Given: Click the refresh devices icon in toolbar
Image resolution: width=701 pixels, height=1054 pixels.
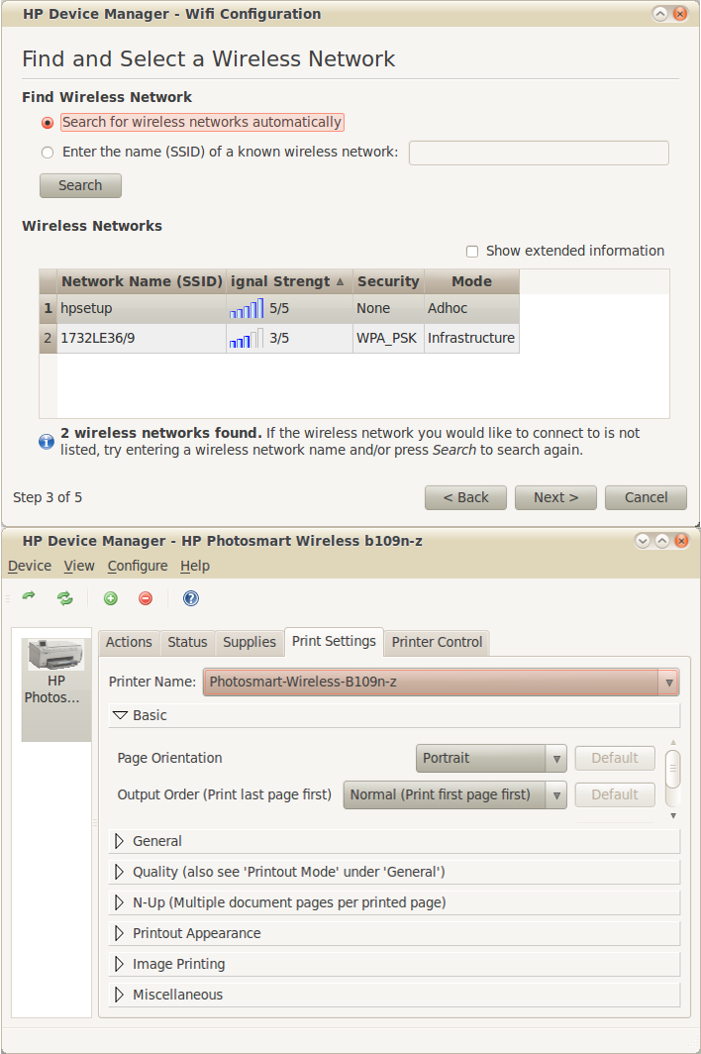Looking at the screenshot, I should tap(64, 598).
